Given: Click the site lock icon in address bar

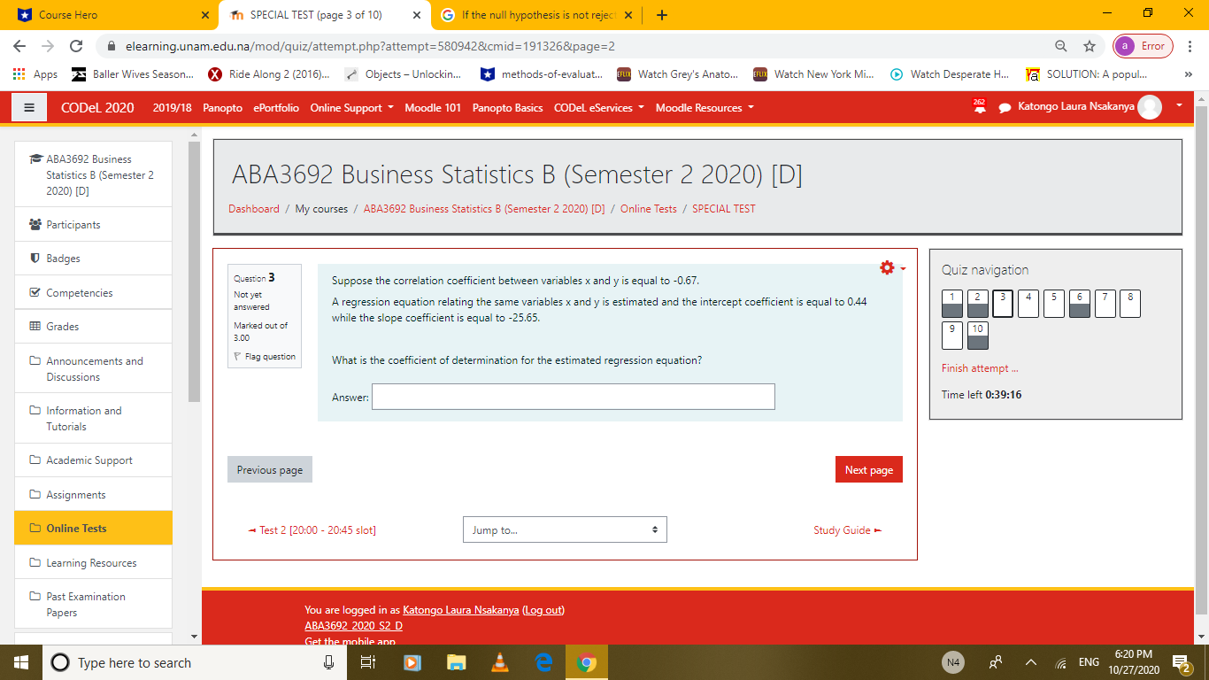Looking at the screenshot, I should (x=112, y=46).
